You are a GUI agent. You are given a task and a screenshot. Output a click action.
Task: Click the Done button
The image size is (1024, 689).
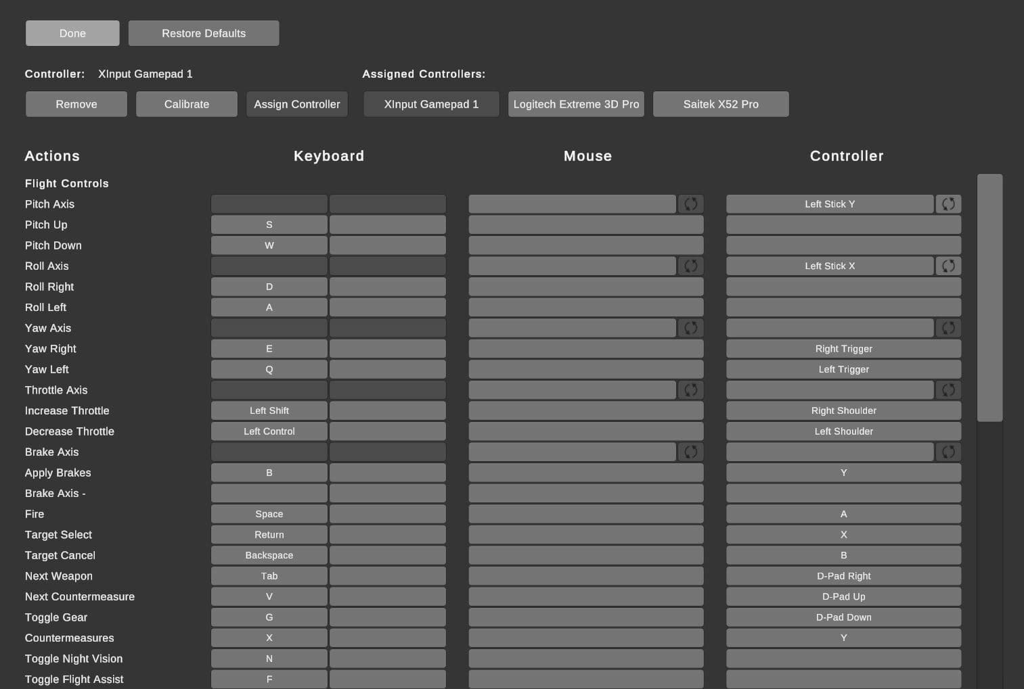click(72, 33)
